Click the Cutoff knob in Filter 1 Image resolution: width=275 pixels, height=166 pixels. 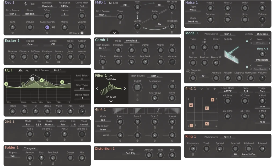pos(137,87)
